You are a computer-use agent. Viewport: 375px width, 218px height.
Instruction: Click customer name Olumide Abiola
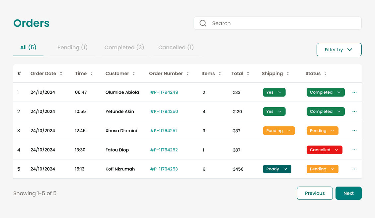coord(122,92)
